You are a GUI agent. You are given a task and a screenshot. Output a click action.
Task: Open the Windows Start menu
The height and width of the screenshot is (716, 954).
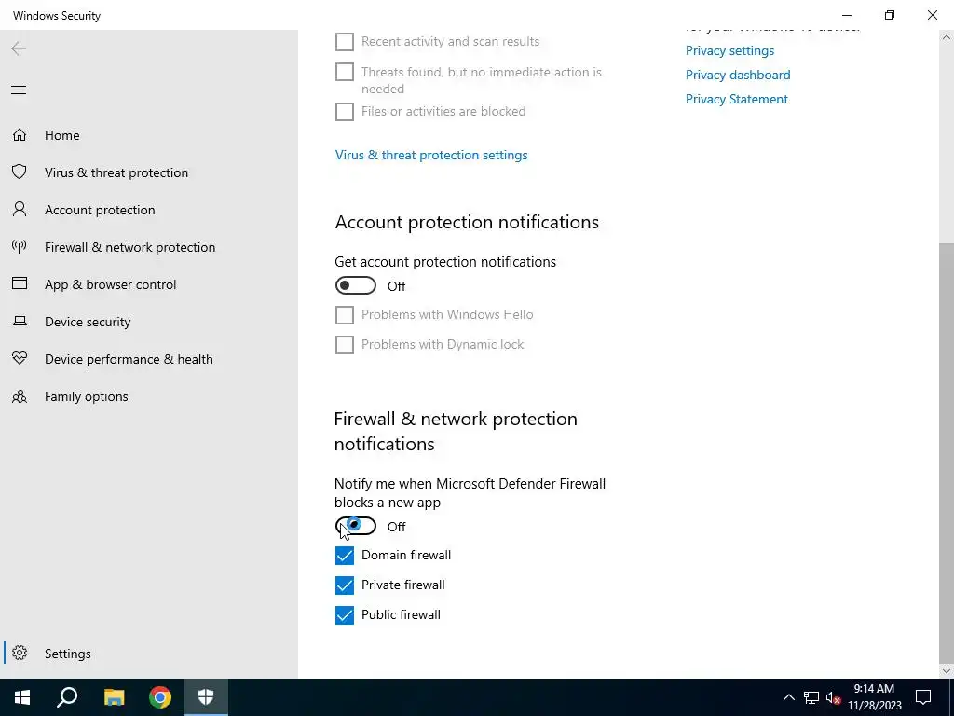(22, 697)
